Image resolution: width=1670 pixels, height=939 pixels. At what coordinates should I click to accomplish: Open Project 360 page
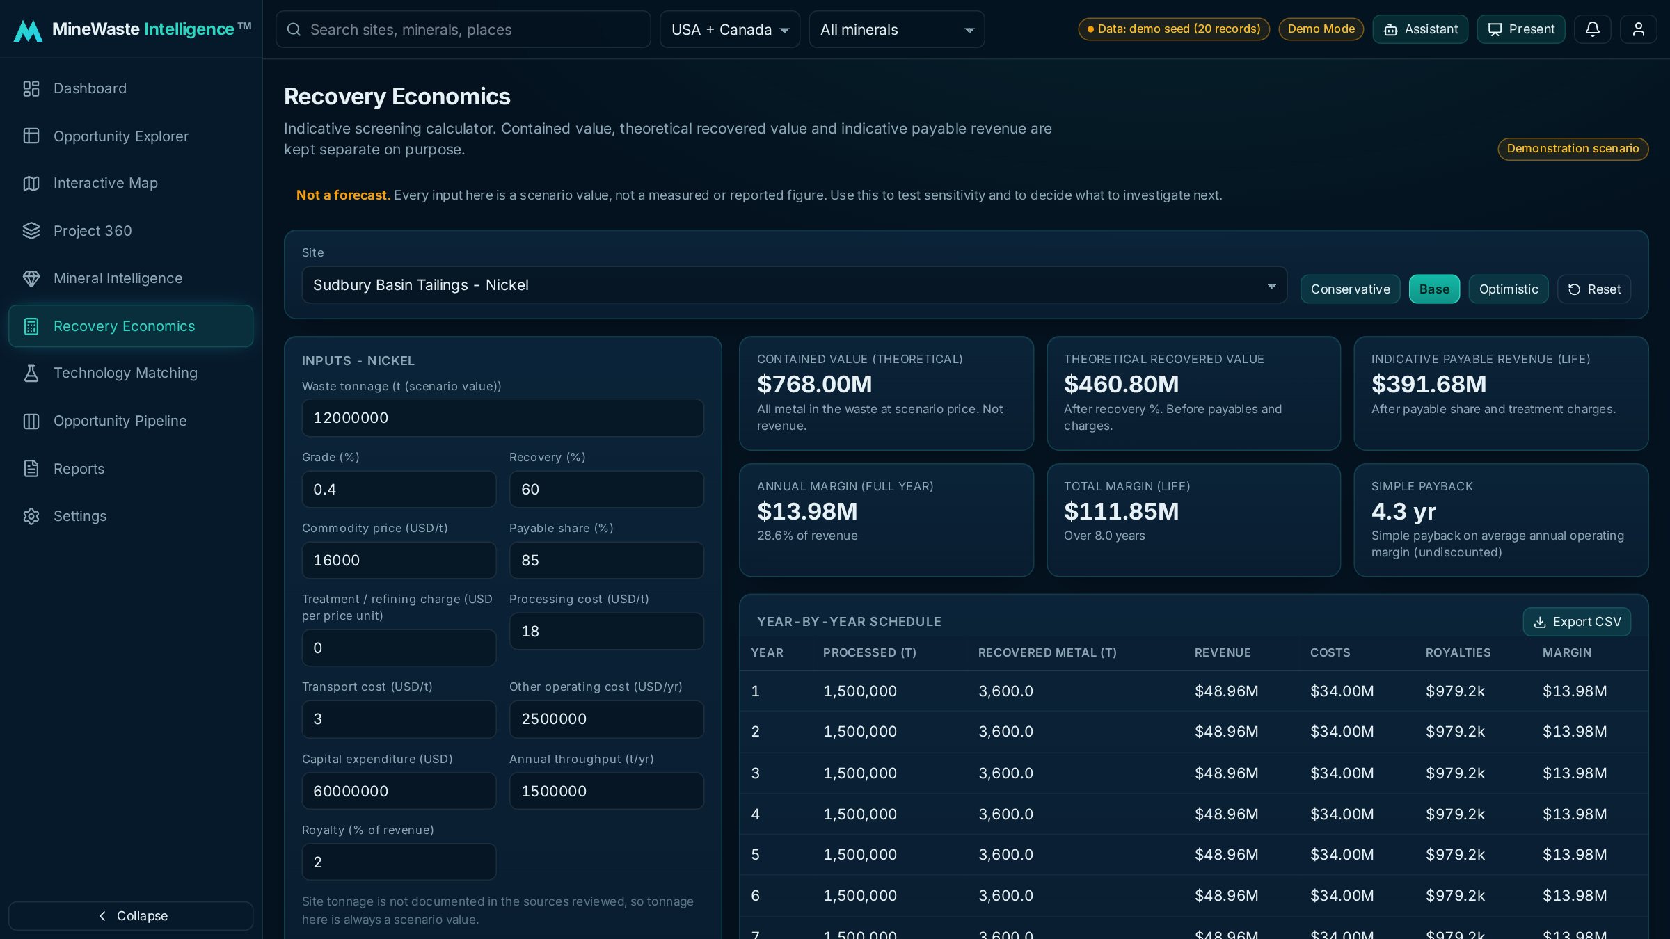pos(131,230)
